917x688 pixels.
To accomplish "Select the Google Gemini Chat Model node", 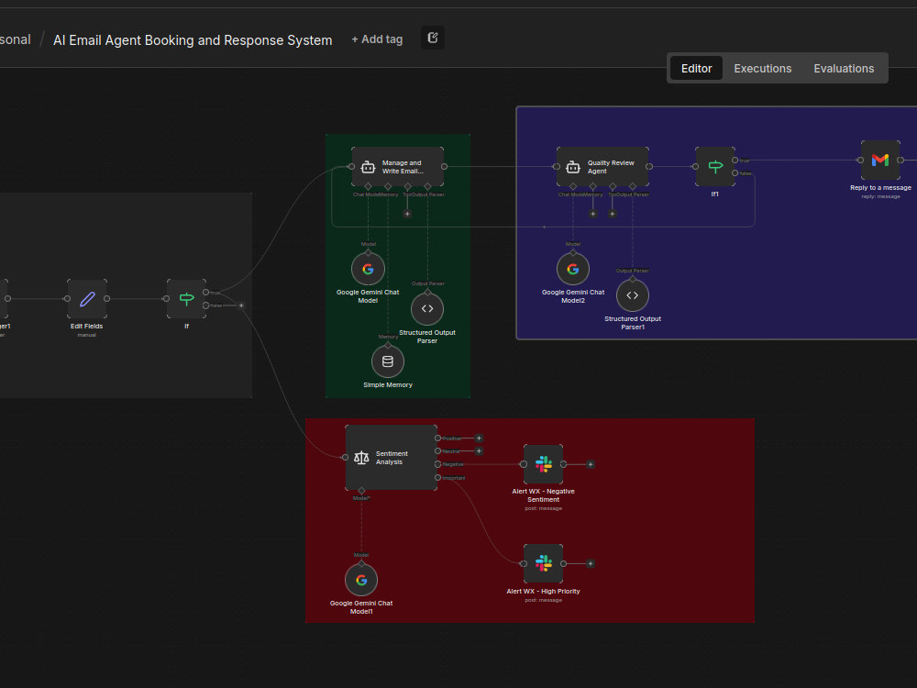I will point(368,269).
